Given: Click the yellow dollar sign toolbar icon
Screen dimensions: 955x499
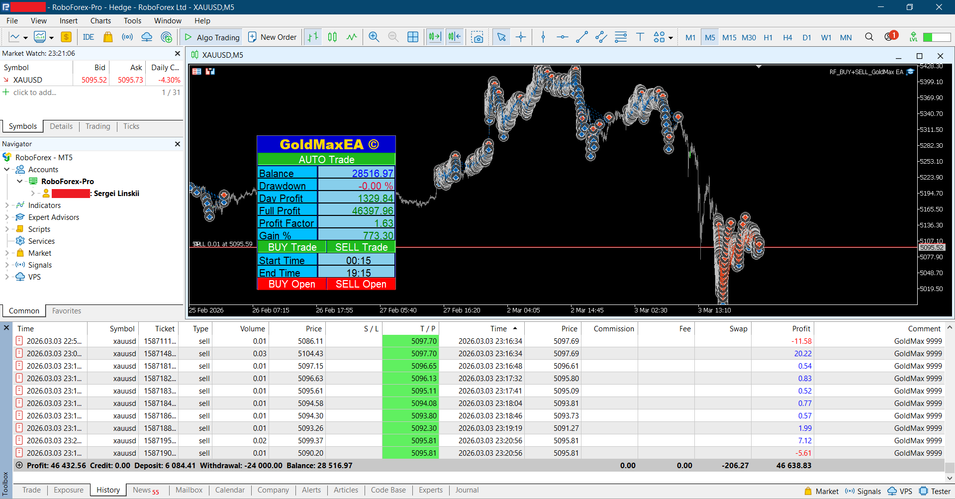Looking at the screenshot, I should pos(66,37).
